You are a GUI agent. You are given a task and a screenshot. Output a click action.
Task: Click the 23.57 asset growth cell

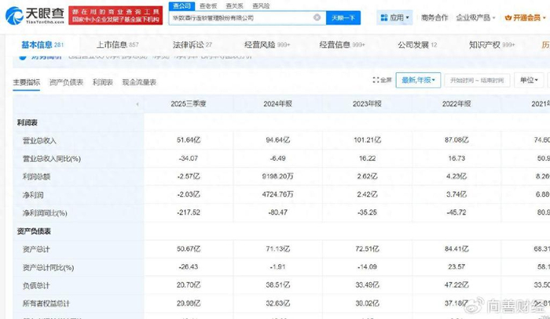coord(456,266)
